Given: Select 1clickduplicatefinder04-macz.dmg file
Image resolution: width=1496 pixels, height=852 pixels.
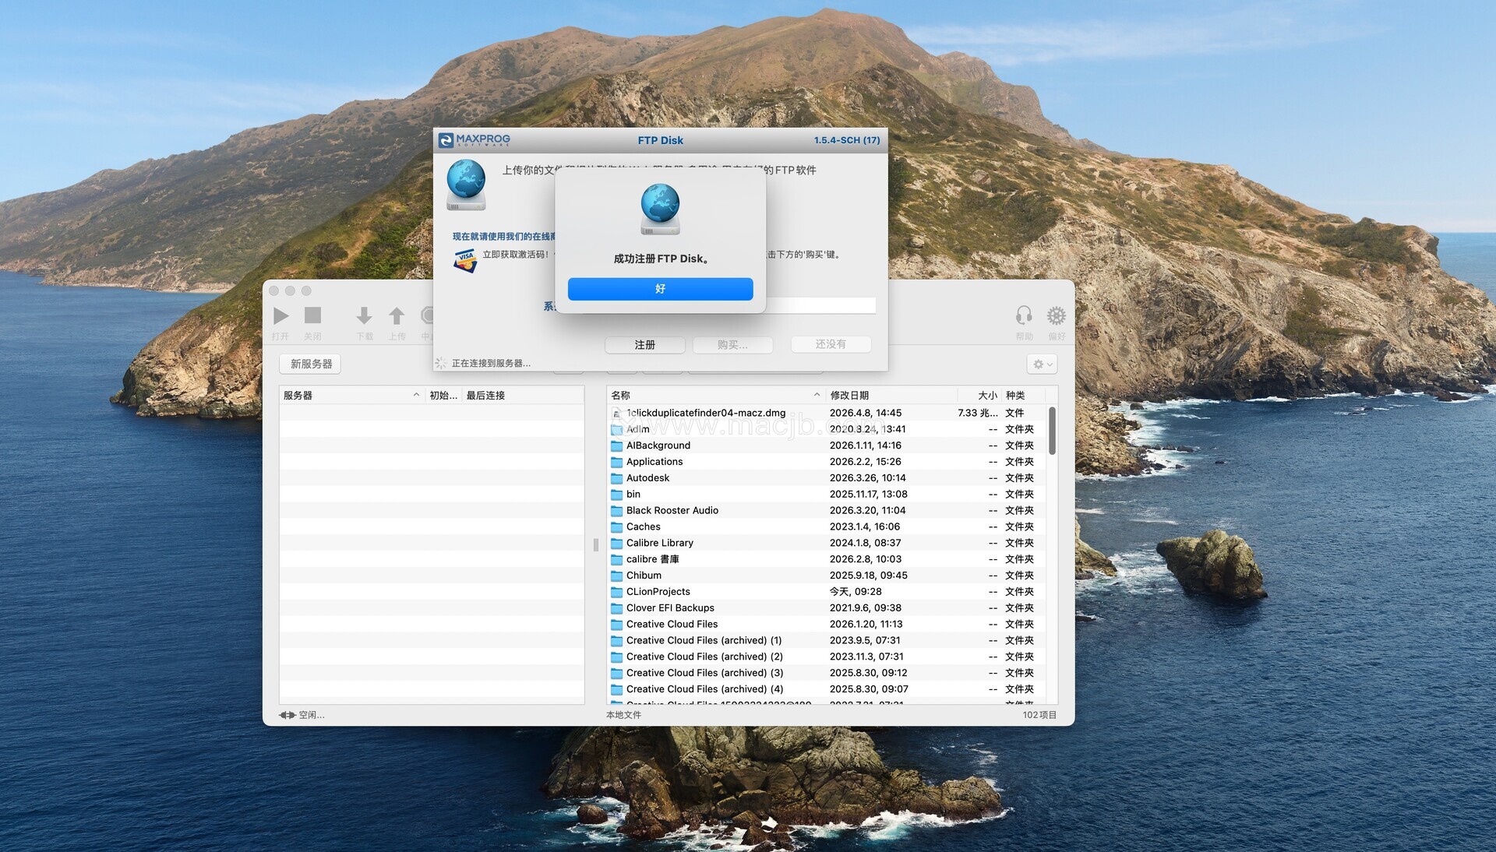Looking at the screenshot, I should [705, 414].
